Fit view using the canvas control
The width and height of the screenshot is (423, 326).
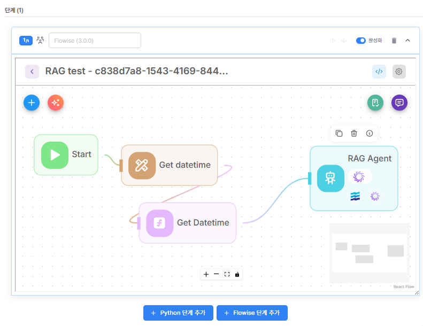click(227, 274)
